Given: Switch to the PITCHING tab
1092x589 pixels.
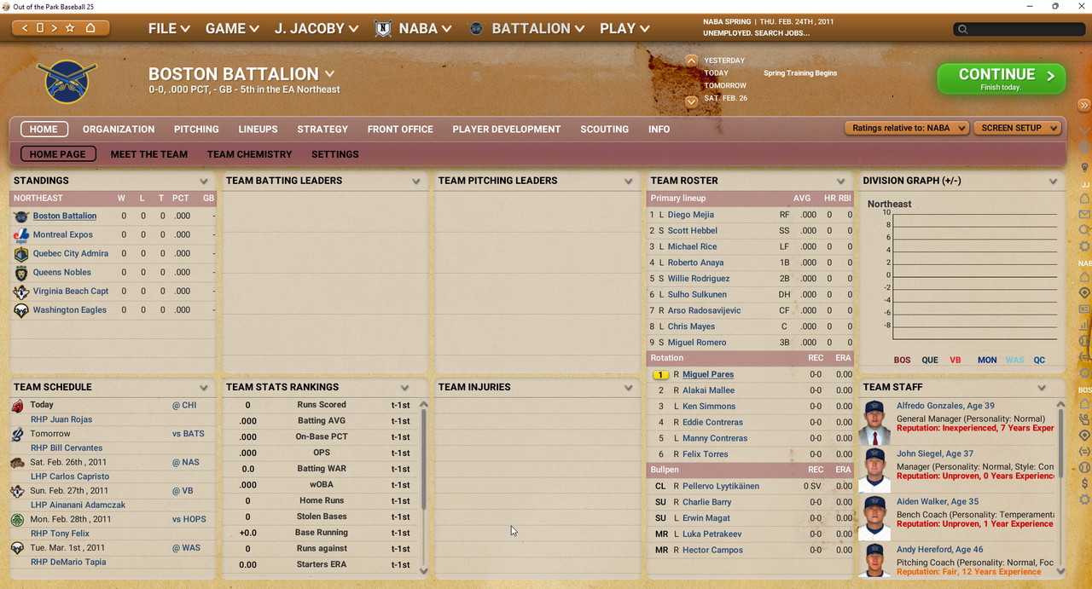Looking at the screenshot, I should click(x=196, y=130).
